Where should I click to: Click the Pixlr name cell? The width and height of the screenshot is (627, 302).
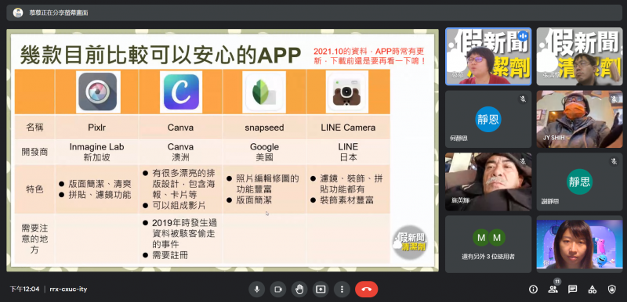click(x=97, y=128)
